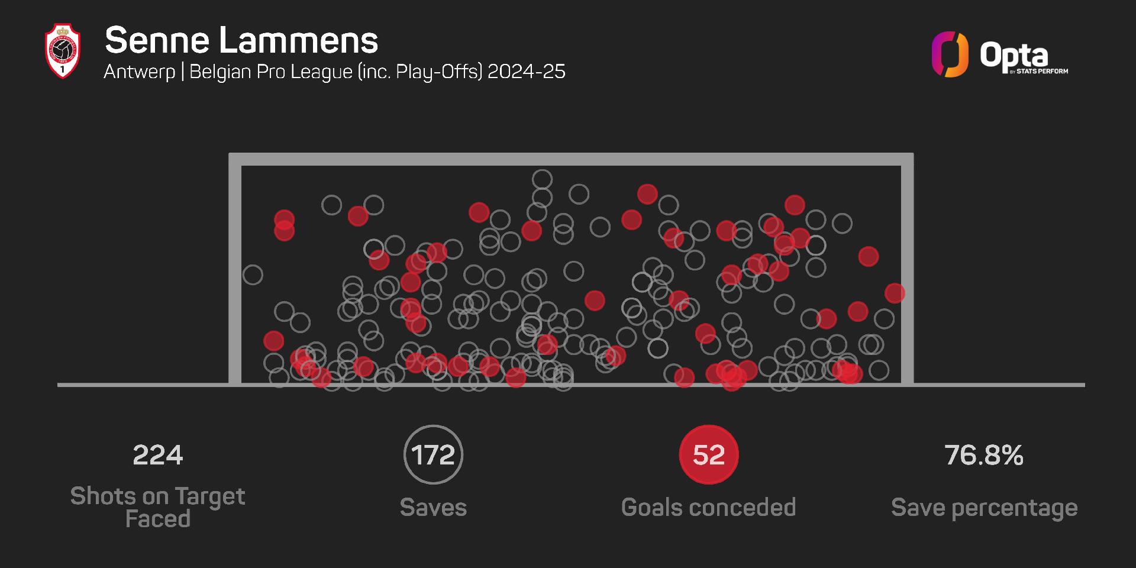
Task: Click the Saves label
Action: tap(433, 507)
